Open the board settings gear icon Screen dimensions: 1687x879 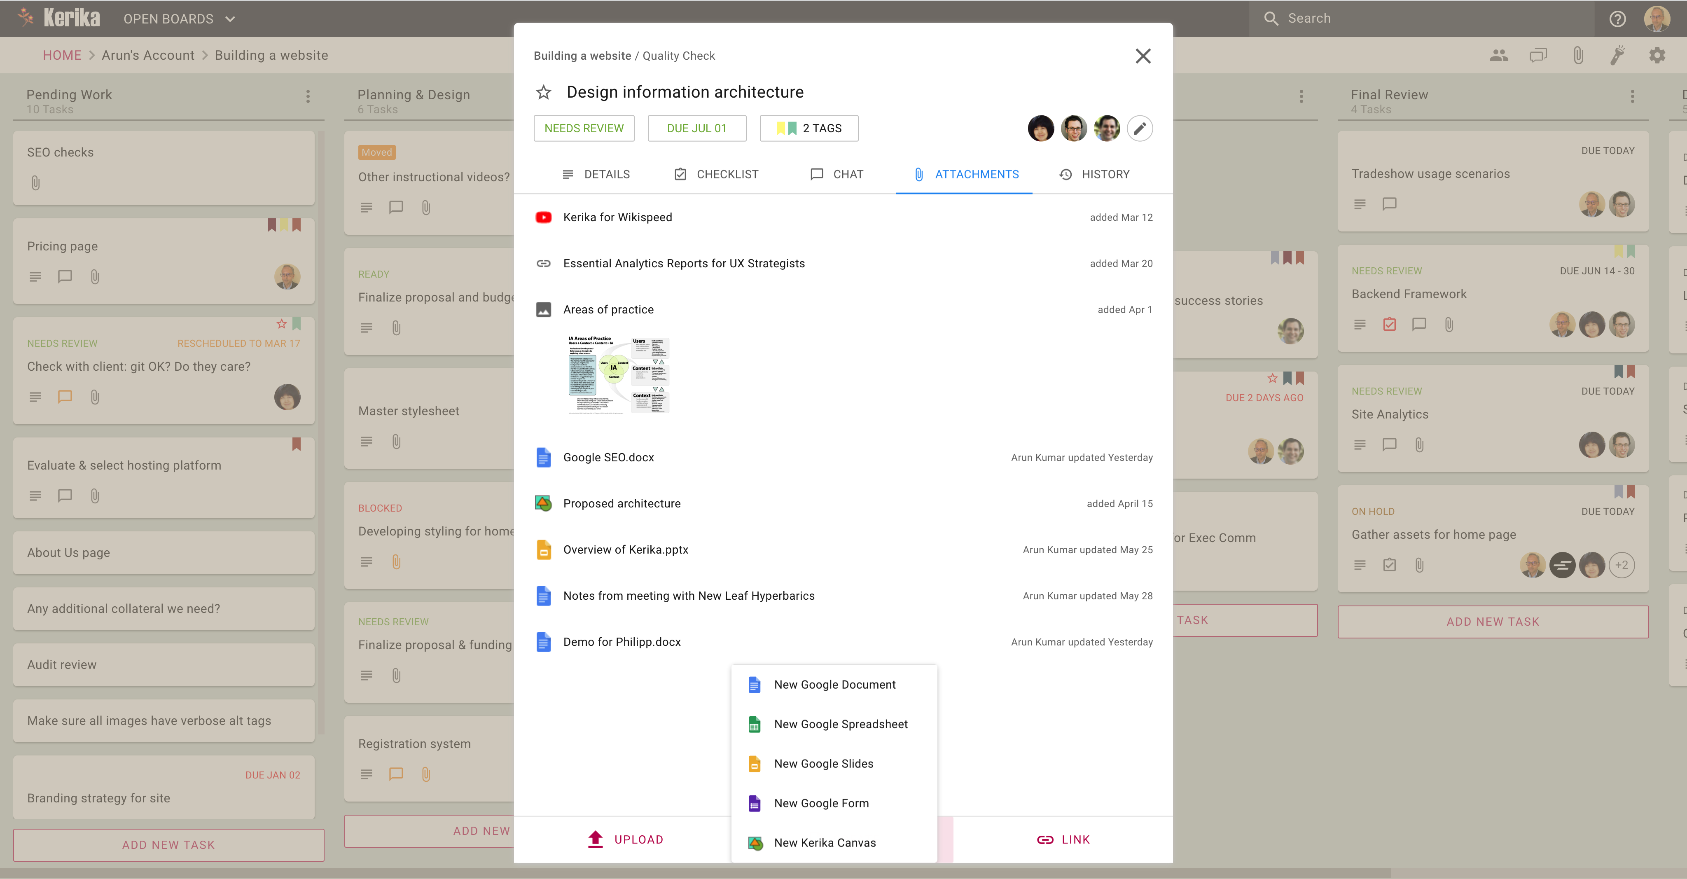coord(1657,55)
